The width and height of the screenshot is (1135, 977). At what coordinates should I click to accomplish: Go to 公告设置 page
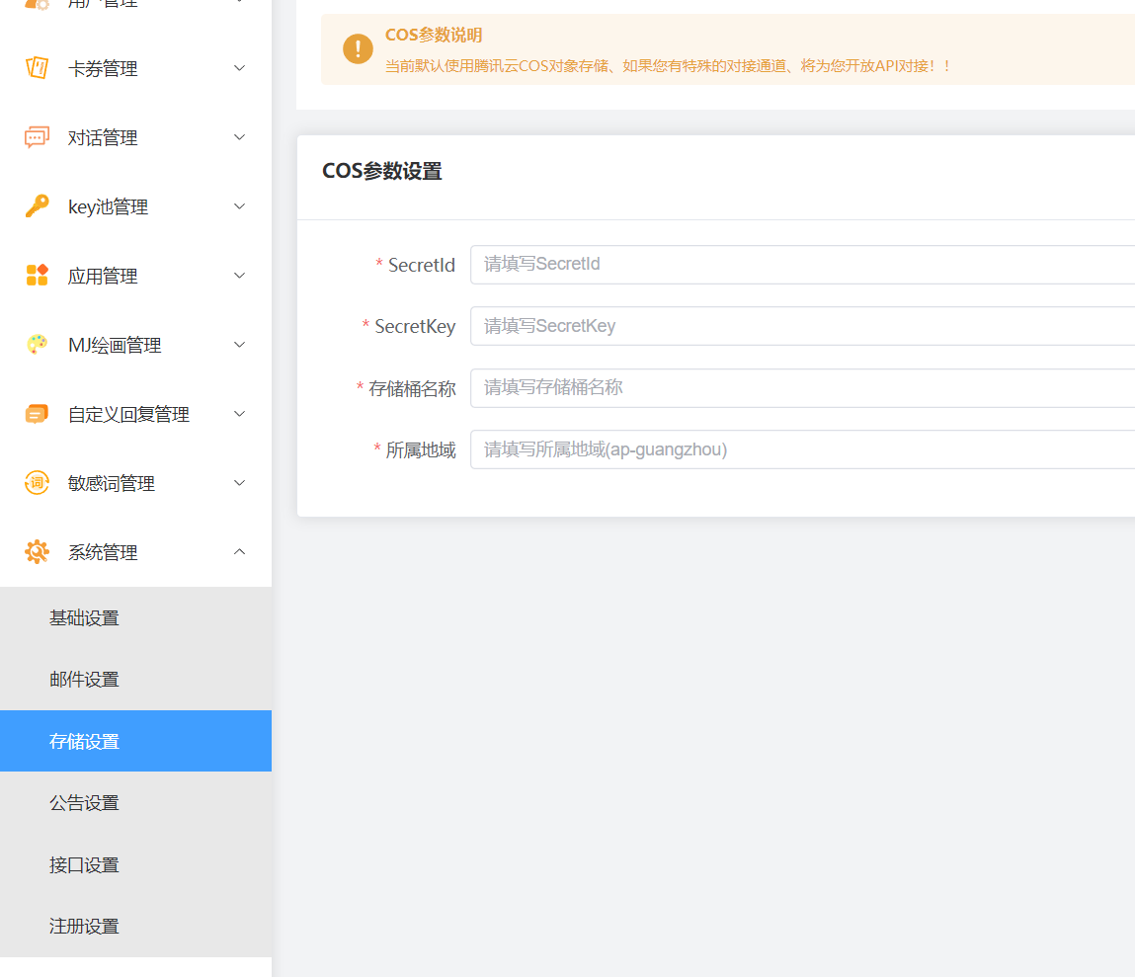84,803
